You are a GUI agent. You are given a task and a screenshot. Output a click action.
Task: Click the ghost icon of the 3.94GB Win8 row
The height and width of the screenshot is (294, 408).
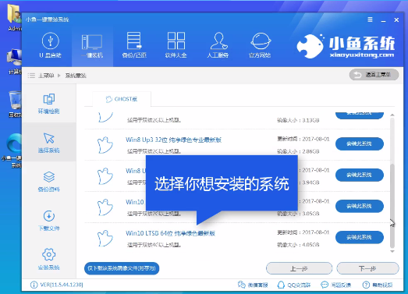(x=105, y=176)
